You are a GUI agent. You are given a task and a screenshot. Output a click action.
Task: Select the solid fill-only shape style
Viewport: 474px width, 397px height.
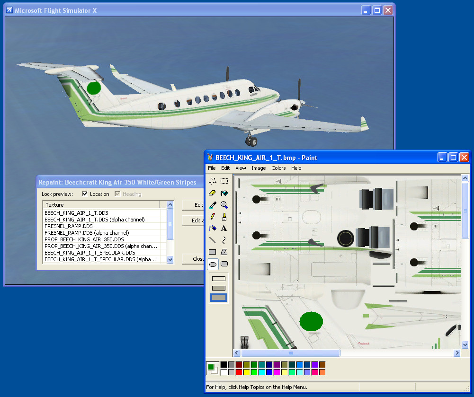219,298
